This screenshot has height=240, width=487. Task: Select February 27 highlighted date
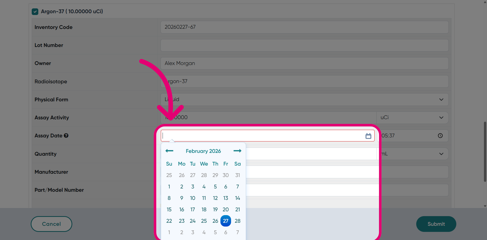226,221
